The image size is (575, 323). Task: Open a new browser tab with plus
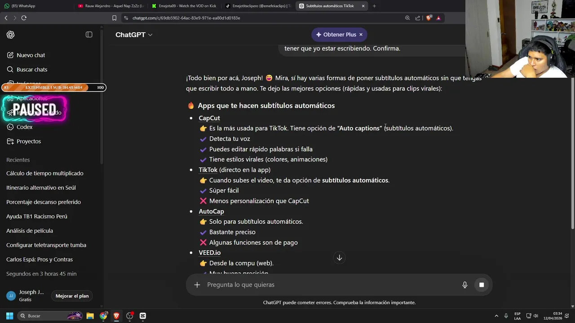[x=374, y=6]
